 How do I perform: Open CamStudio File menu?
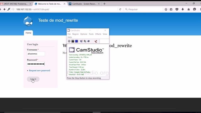pyautogui.click(x=69, y=34)
